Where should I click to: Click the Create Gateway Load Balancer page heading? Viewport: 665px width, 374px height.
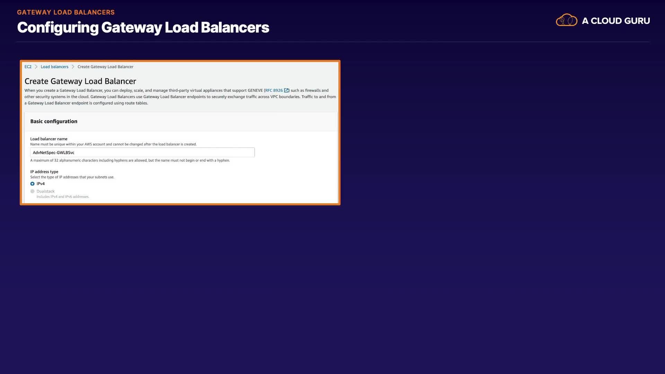click(x=80, y=81)
